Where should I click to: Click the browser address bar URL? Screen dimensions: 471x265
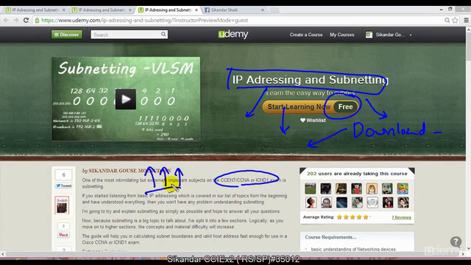point(144,20)
